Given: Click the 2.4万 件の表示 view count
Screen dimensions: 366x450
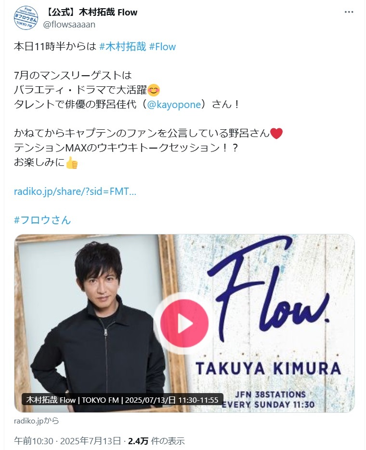Looking at the screenshot, I should pos(156,440).
